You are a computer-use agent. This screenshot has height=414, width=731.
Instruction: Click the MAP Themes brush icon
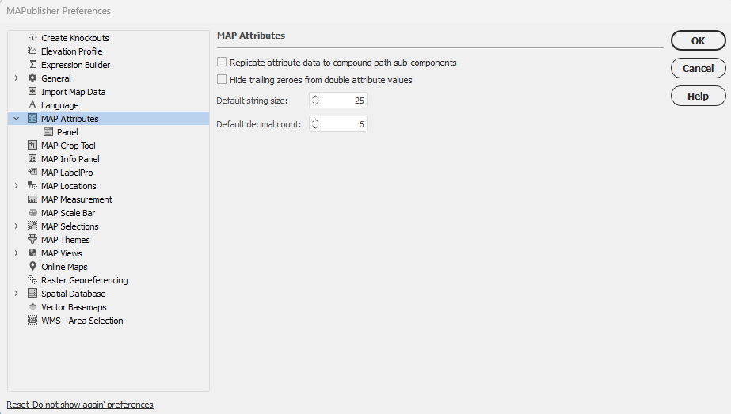tap(32, 239)
